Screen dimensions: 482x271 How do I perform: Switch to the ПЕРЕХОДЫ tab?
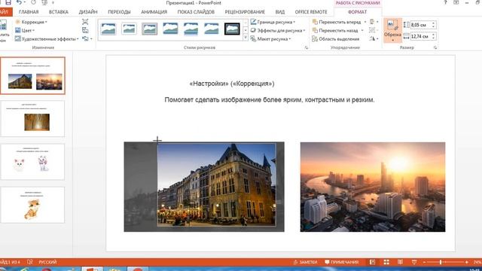click(x=119, y=12)
